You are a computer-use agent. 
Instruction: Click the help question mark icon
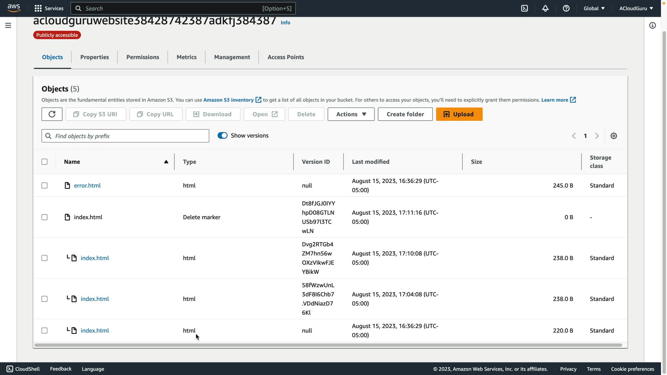pos(566,8)
